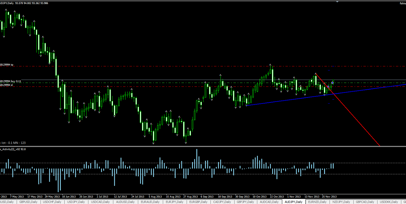This screenshot has height=204, width=406.
Task: Switch to the USDCHF,Daily chart tab
Action: click(52, 202)
